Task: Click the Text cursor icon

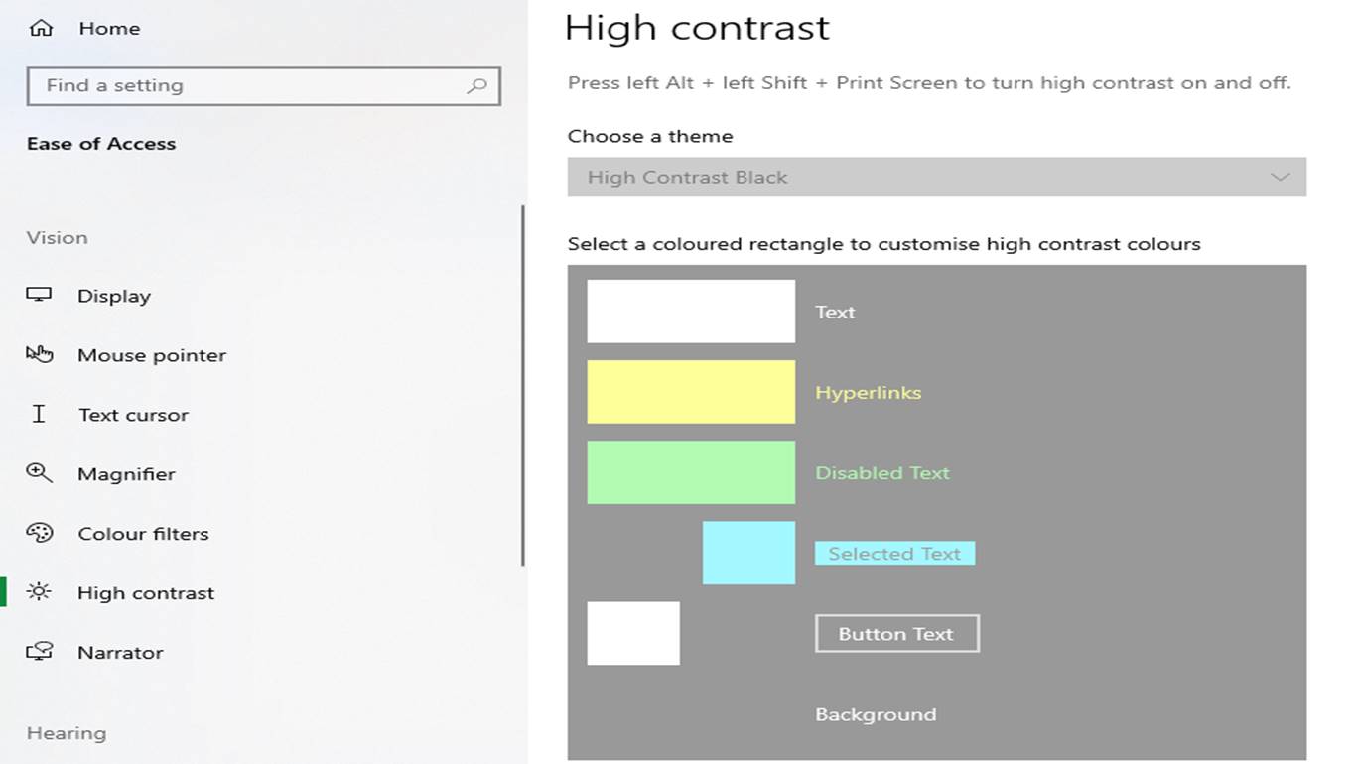Action: coord(40,414)
